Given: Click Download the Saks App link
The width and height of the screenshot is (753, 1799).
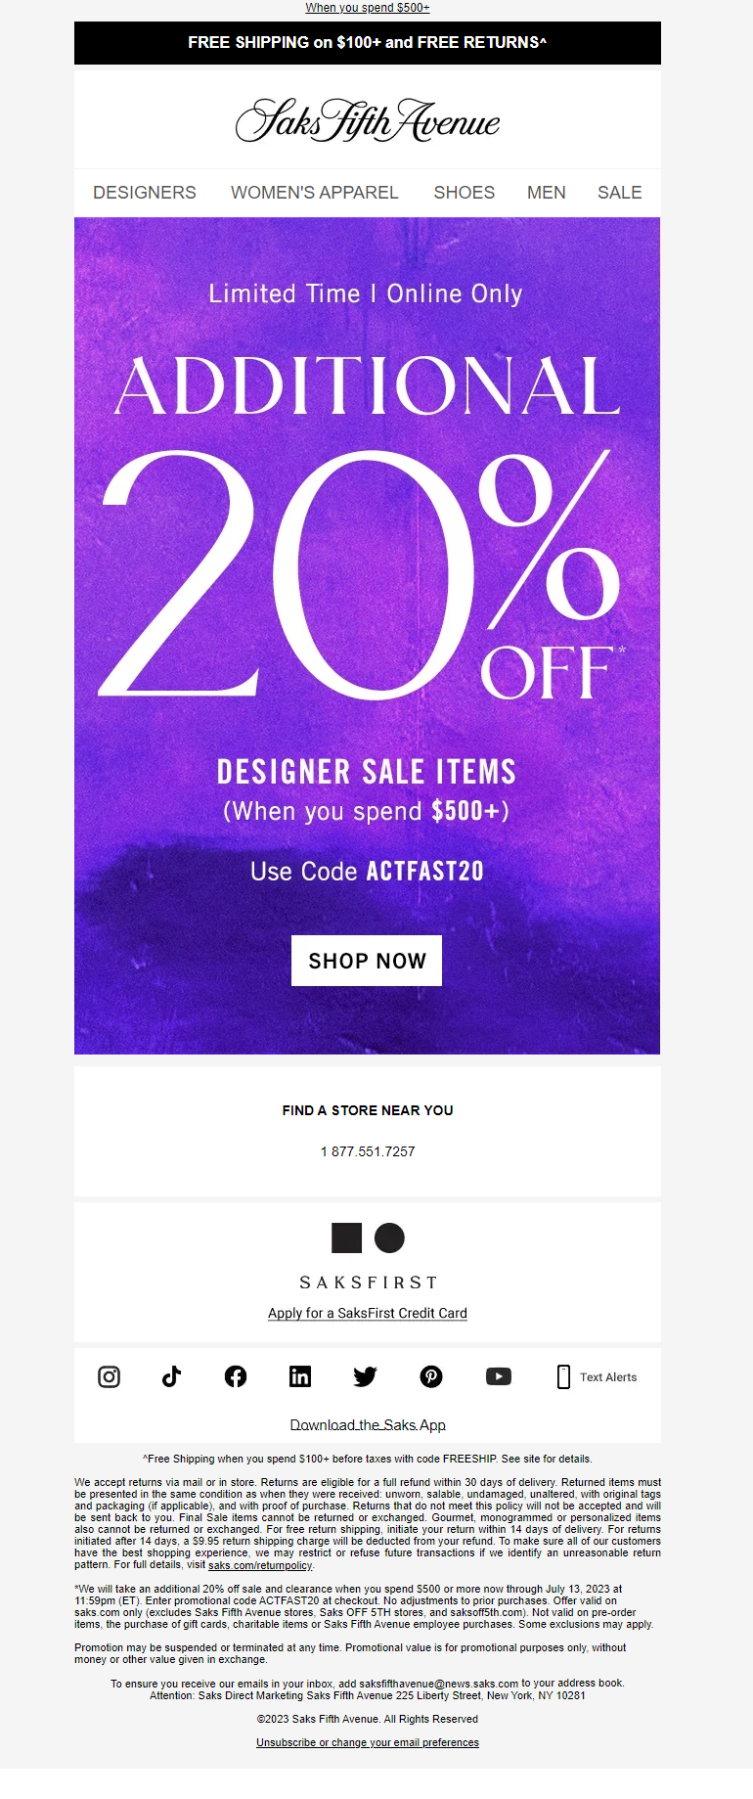Looking at the screenshot, I should coord(368,1425).
